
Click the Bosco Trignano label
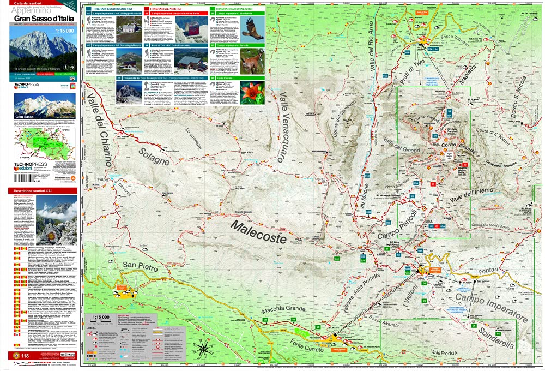pyautogui.click(x=455, y=40)
